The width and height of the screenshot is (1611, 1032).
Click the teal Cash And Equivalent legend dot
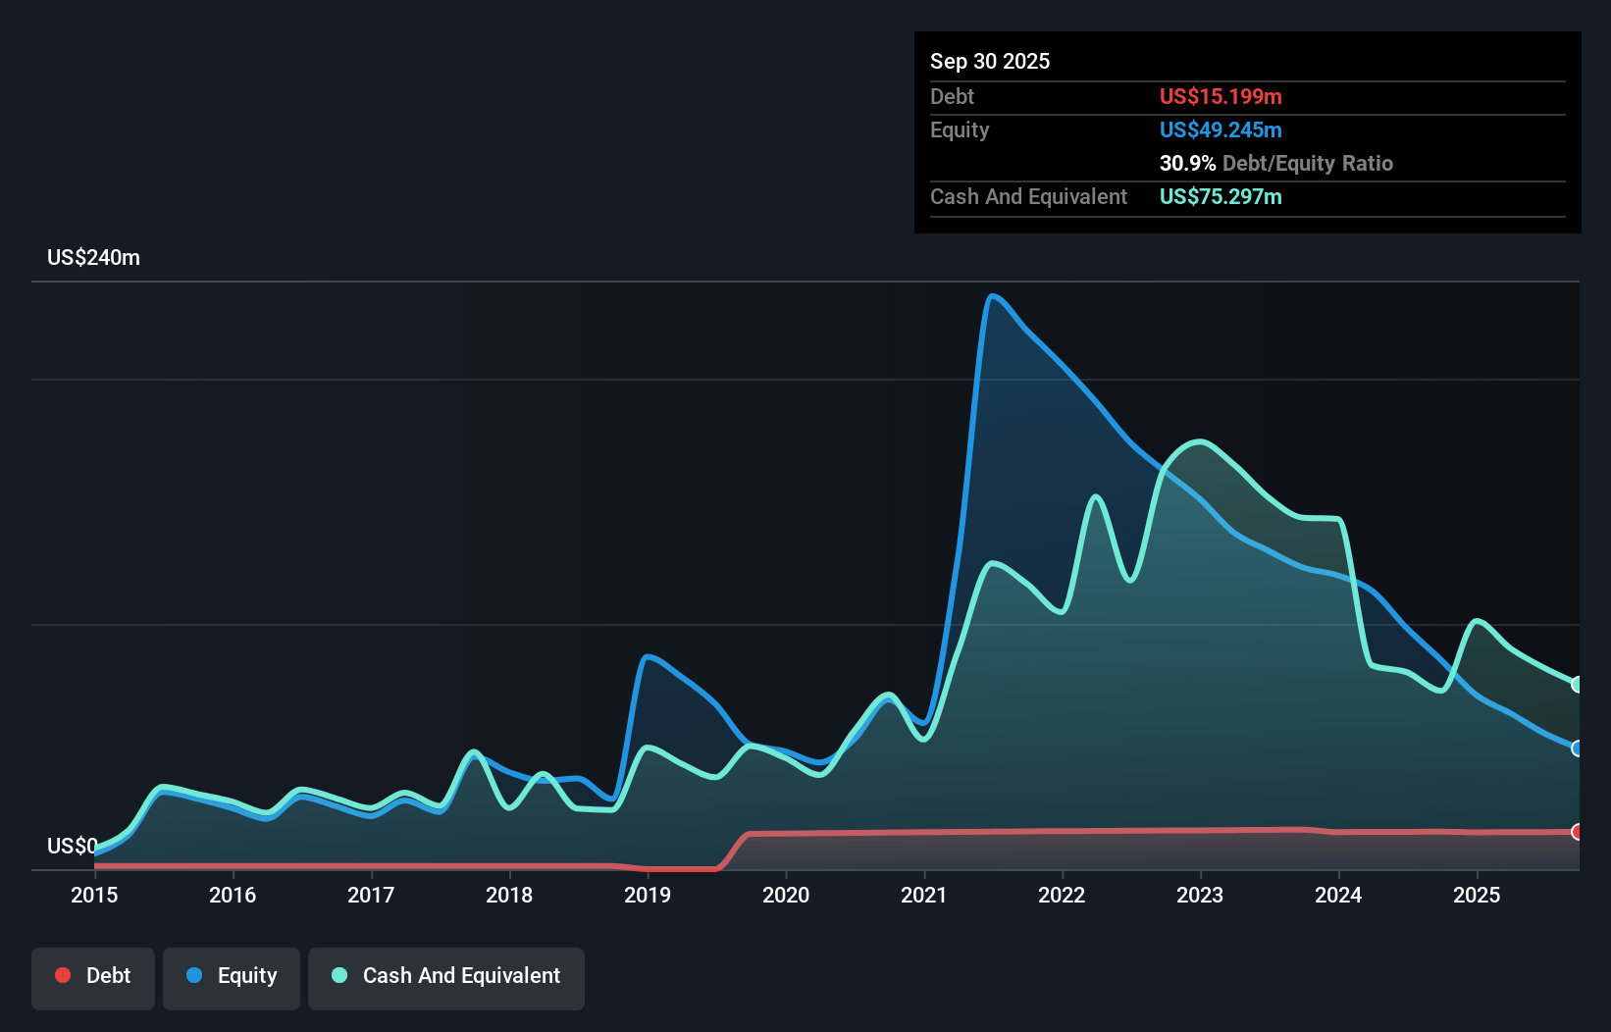pos(338,974)
